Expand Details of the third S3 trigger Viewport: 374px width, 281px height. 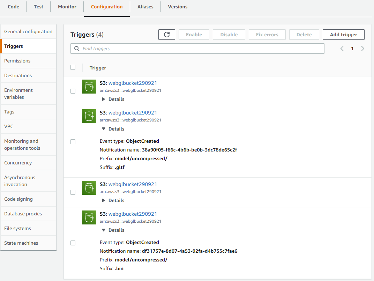[113, 200]
